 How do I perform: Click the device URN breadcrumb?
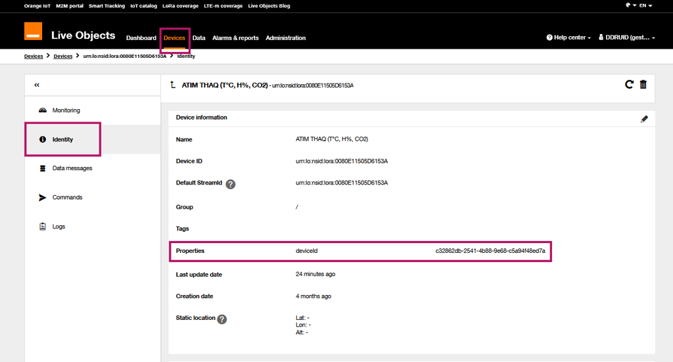pos(124,57)
